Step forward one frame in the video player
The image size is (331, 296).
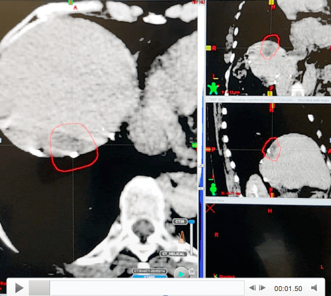point(262,287)
